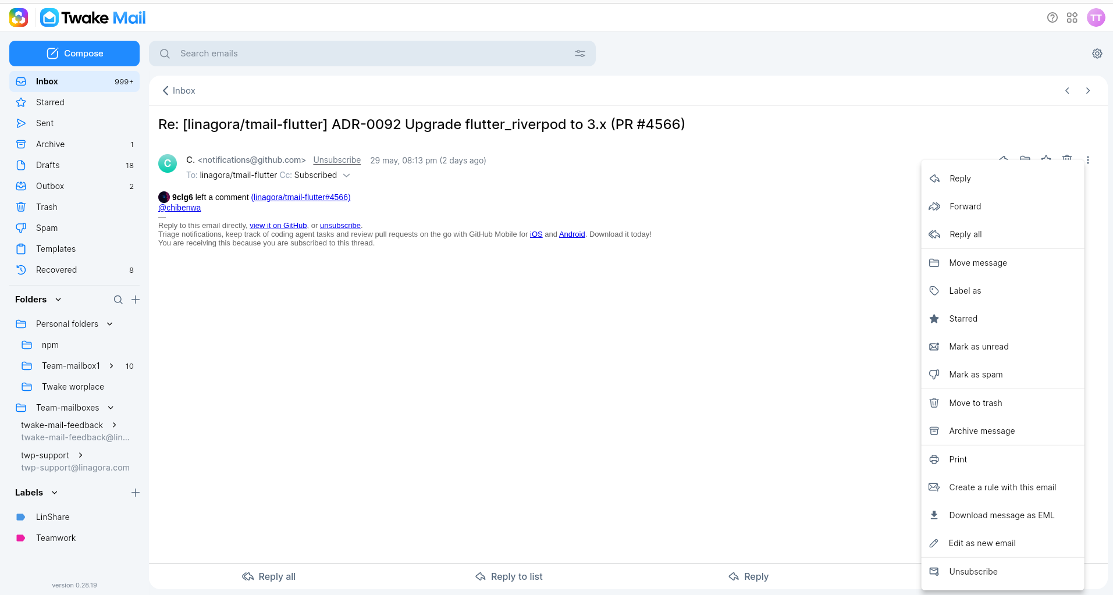The image size is (1113, 595).
Task: Click the Android download link
Action: pos(572,234)
